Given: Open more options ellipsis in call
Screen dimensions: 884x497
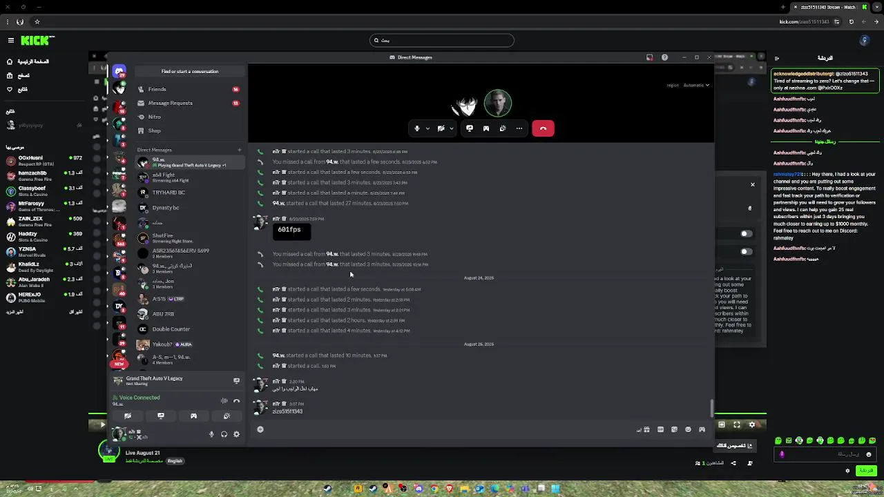Looking at the screenshot, I should coord(519,128).
